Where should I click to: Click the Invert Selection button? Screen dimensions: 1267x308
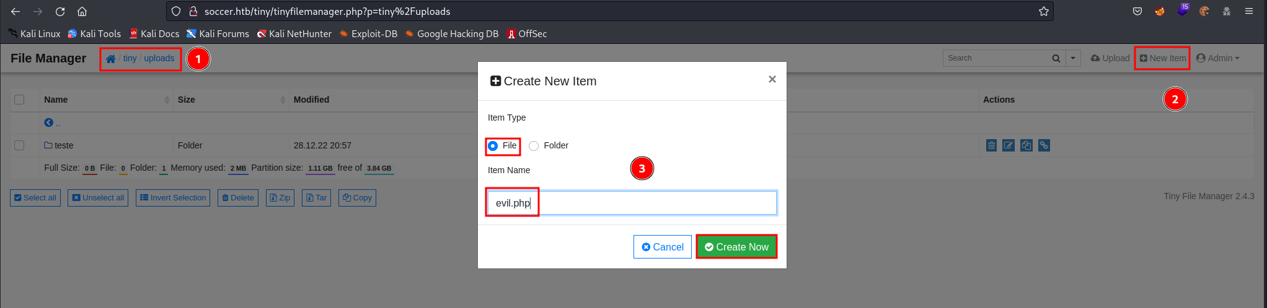[173, 198]
